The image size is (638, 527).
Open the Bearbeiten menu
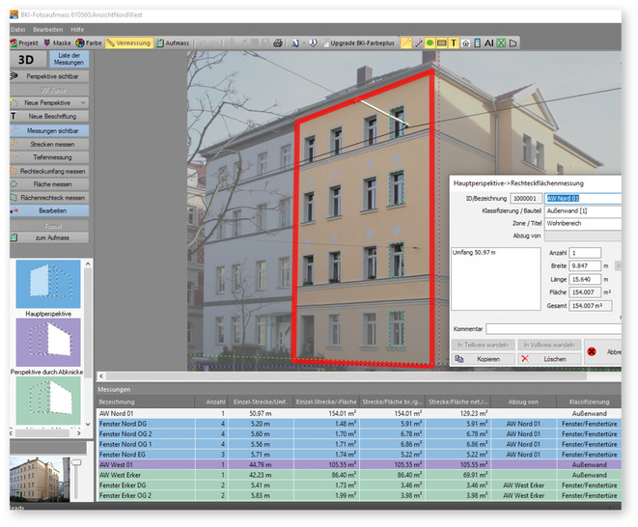click(x=51, y=30)
